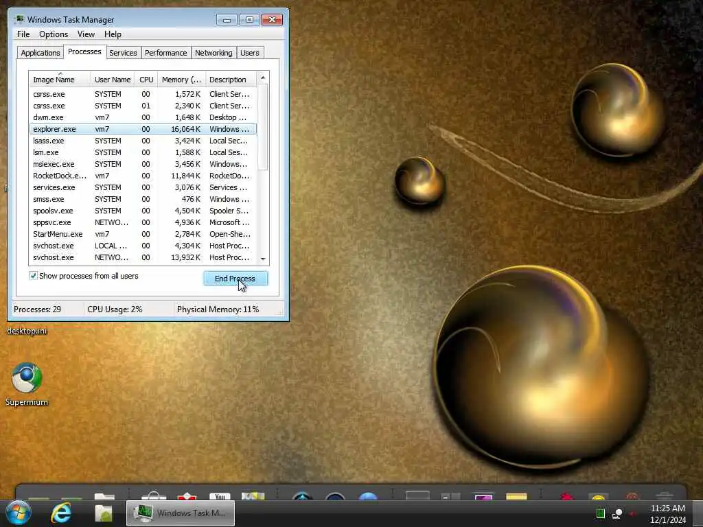Screen dimensions: 703x527
Task: Select the smss.exe process
Action: [x=143, y=199]
